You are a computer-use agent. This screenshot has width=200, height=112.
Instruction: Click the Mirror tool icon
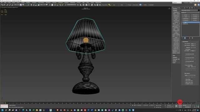coord(78,5)
